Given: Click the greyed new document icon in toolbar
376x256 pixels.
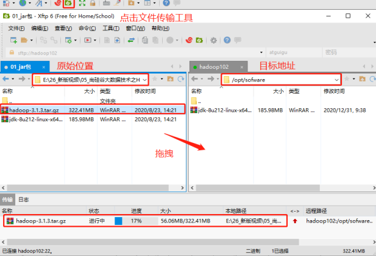Looking at the screenshot, I should click(x=107, y=40).
